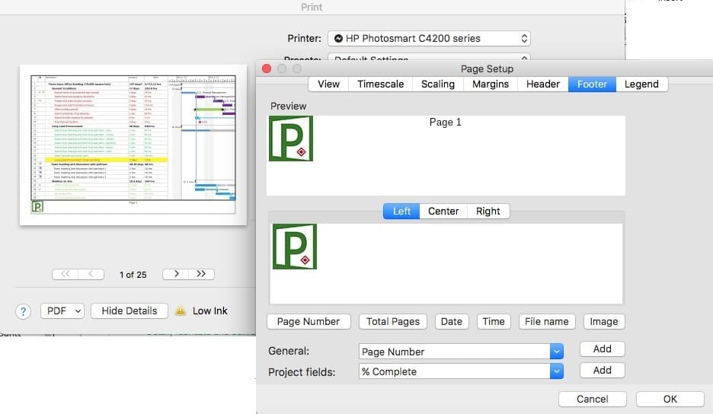713x414 pixels.
Task: Click the help question mark icon
Action: click(x=23, y=312)
